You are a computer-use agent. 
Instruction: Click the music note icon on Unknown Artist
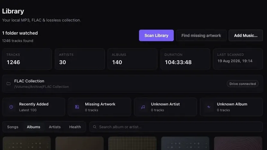coord(143,107)
